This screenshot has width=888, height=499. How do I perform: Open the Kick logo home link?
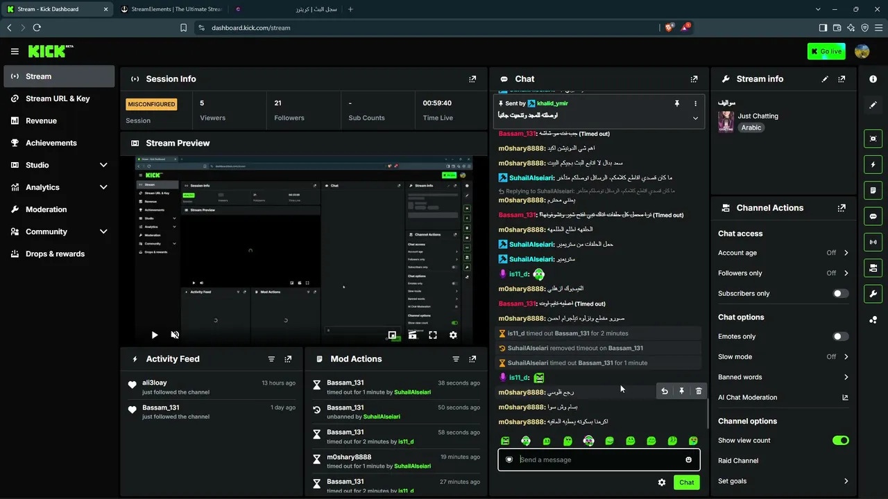tap(51, 51)
